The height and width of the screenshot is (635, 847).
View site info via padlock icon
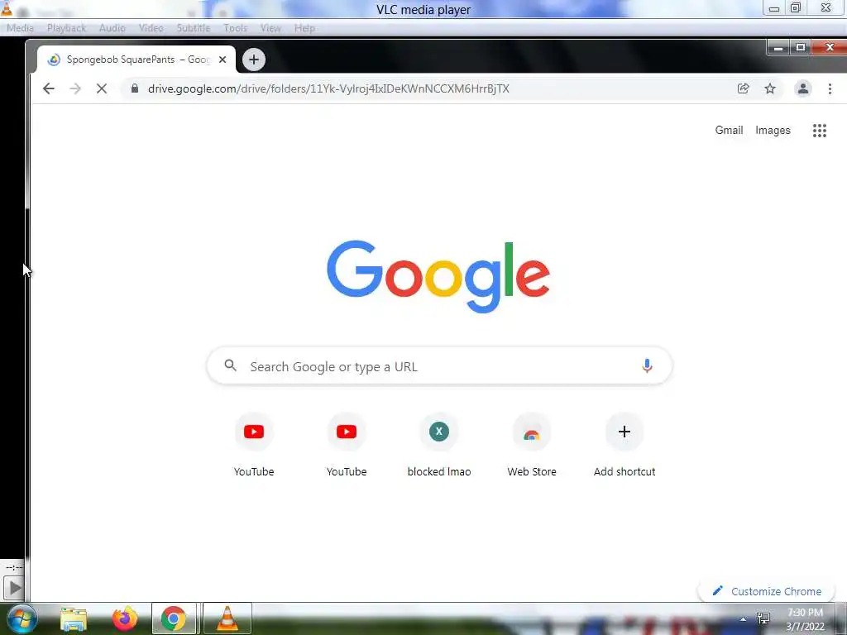135,88
